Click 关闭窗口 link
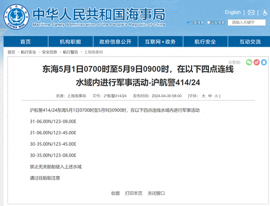The width and height of the screenshot is (270, 206). tap(156, 193)
